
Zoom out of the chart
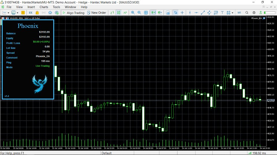click(x=139, y=13)
